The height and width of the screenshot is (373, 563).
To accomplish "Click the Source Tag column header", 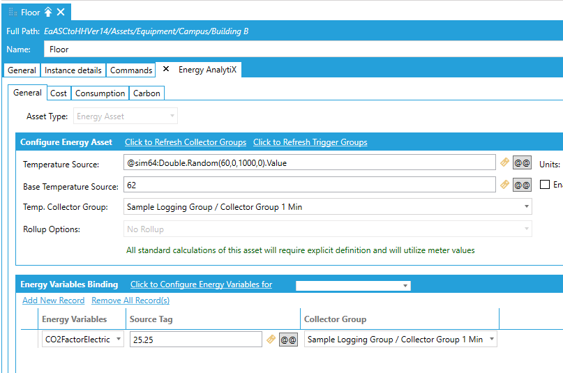I will click(x=151, y=319).
